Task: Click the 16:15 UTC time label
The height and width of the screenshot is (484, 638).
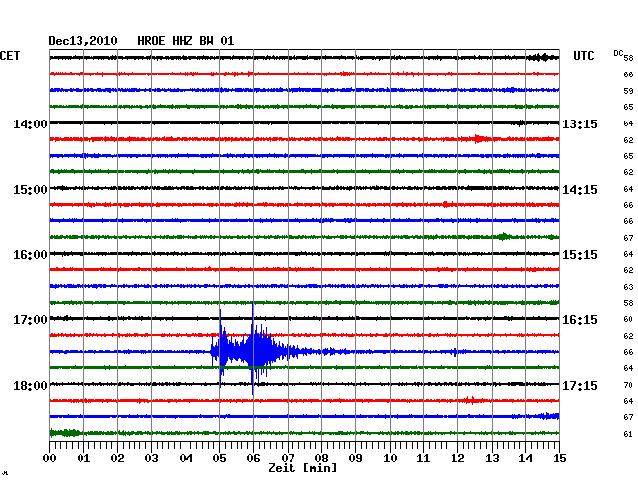Action: [580, 320]
